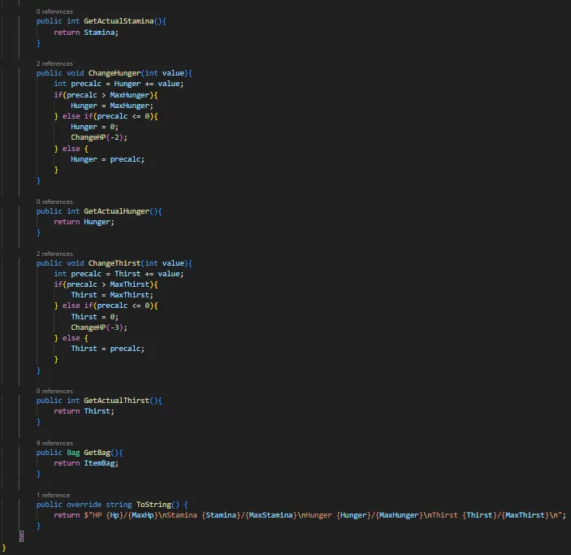Open '0 references' CodeLens above GetActualStamina
The image size is (571, 555).
click(54, 11)
